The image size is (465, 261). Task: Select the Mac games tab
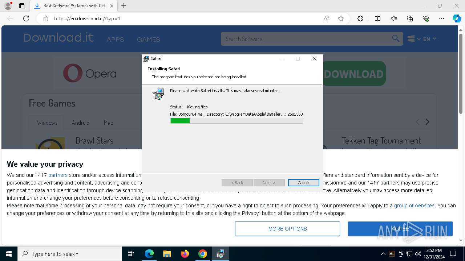(x=108, y=123)
